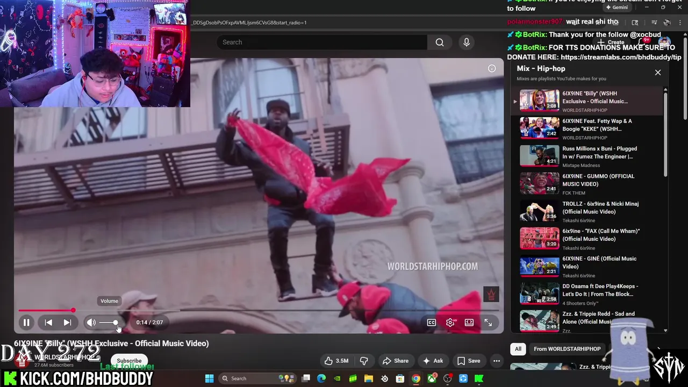Save video to a playlist
The image size is (688, 387).
point(468,361)
